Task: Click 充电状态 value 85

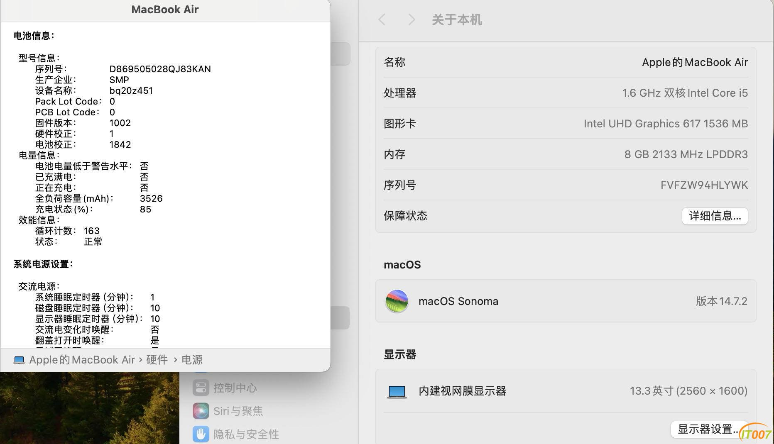Action: (x=145, y=209)
